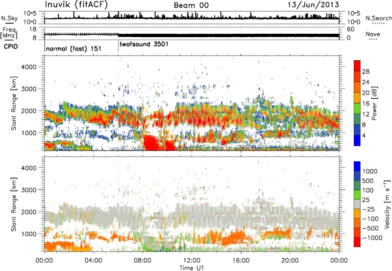Click the '20:00' time axis label
The height and width of the screenshot is (271, 392).
[290, 261]
